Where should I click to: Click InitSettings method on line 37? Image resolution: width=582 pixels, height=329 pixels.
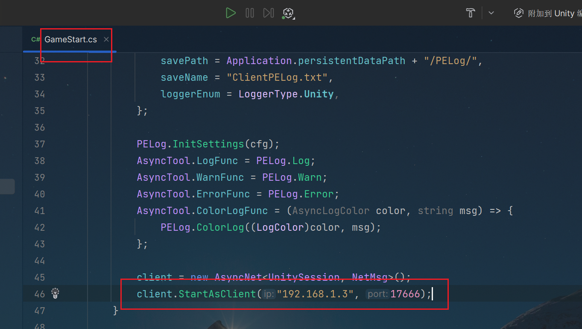tap(208, 144)
